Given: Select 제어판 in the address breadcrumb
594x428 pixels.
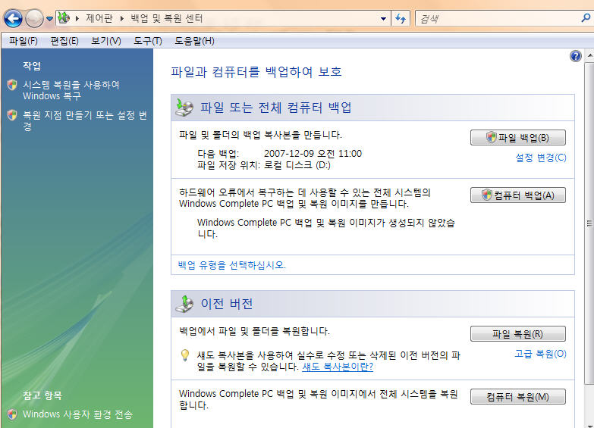Looking at the screenshot, I should [99, 18].
